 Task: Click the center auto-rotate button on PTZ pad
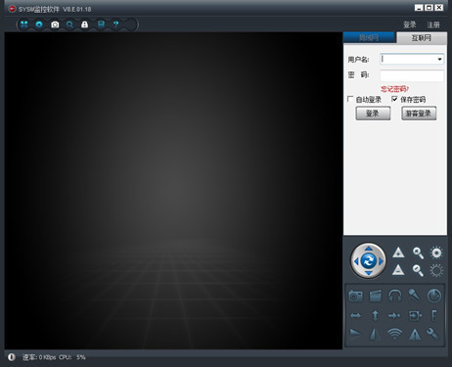click(x=368, y=260)
